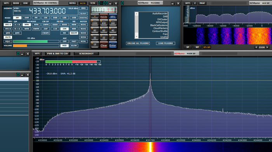Click the MHz keypad button
272x152 pixels.
pos(113,16)
